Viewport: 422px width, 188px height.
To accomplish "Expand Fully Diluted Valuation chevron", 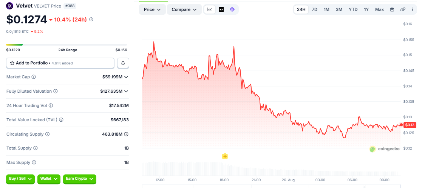I will [x=126, y=91].
